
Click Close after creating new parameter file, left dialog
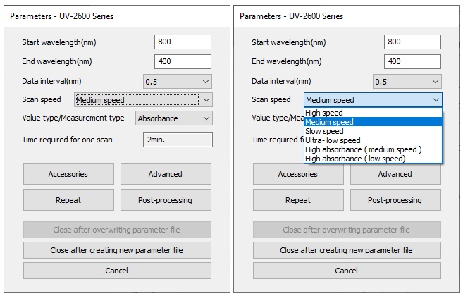click(x=117, y=250)
